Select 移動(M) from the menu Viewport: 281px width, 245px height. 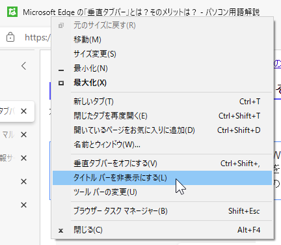point(162,40)
